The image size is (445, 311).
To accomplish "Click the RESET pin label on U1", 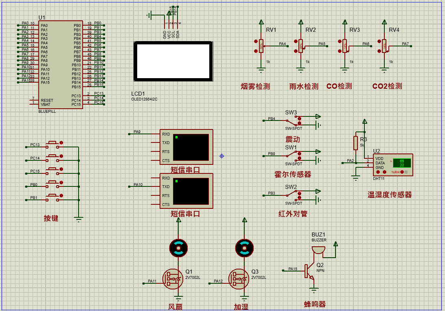I will point(47,101).
